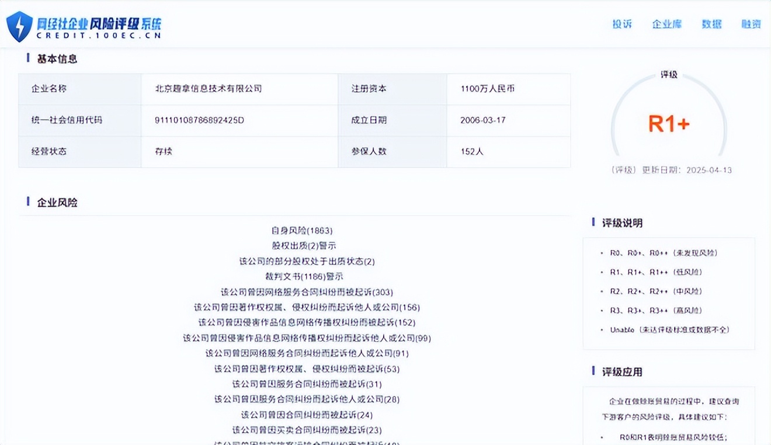The image size is (771, 445).
Task: Click the 基本信息 section heading
Action: [57, 59]
